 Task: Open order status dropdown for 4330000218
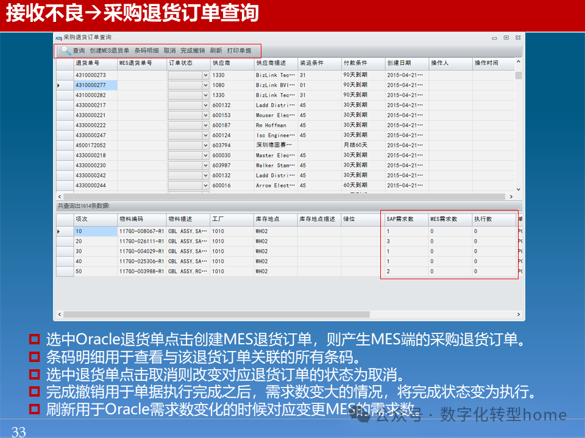205,156
